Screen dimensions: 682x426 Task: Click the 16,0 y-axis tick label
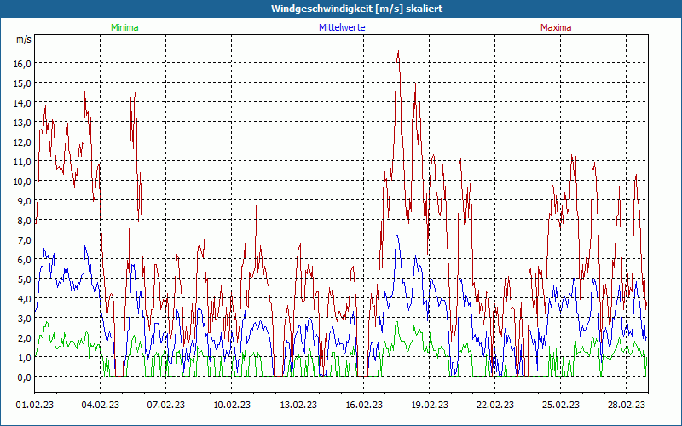22,64
